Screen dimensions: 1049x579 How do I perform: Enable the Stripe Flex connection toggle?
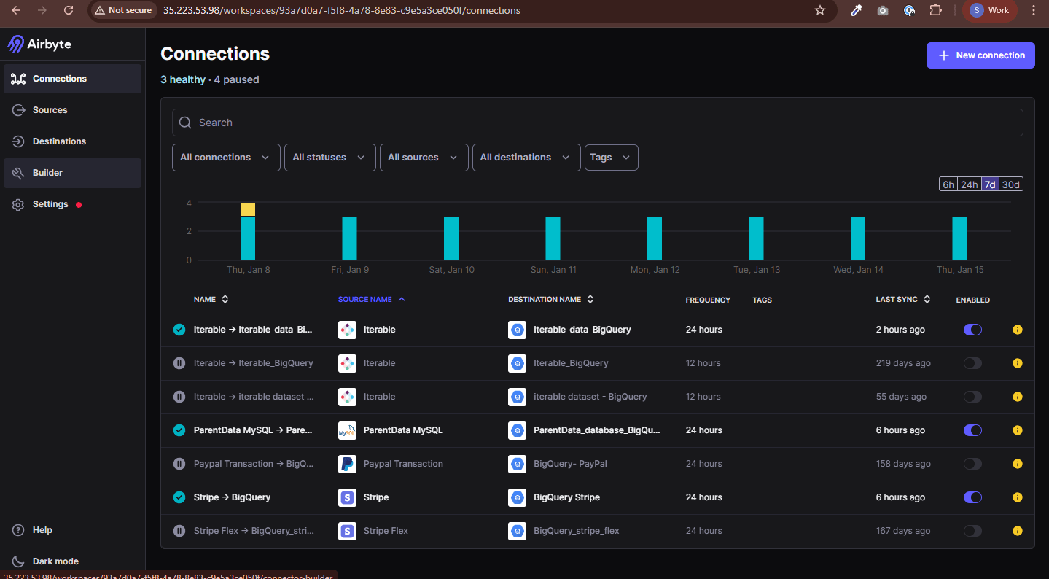click(972, 531)
